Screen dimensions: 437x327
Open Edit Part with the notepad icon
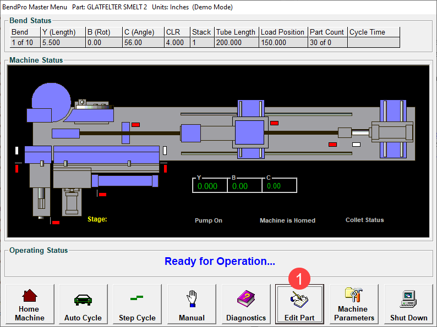point(299,301)
